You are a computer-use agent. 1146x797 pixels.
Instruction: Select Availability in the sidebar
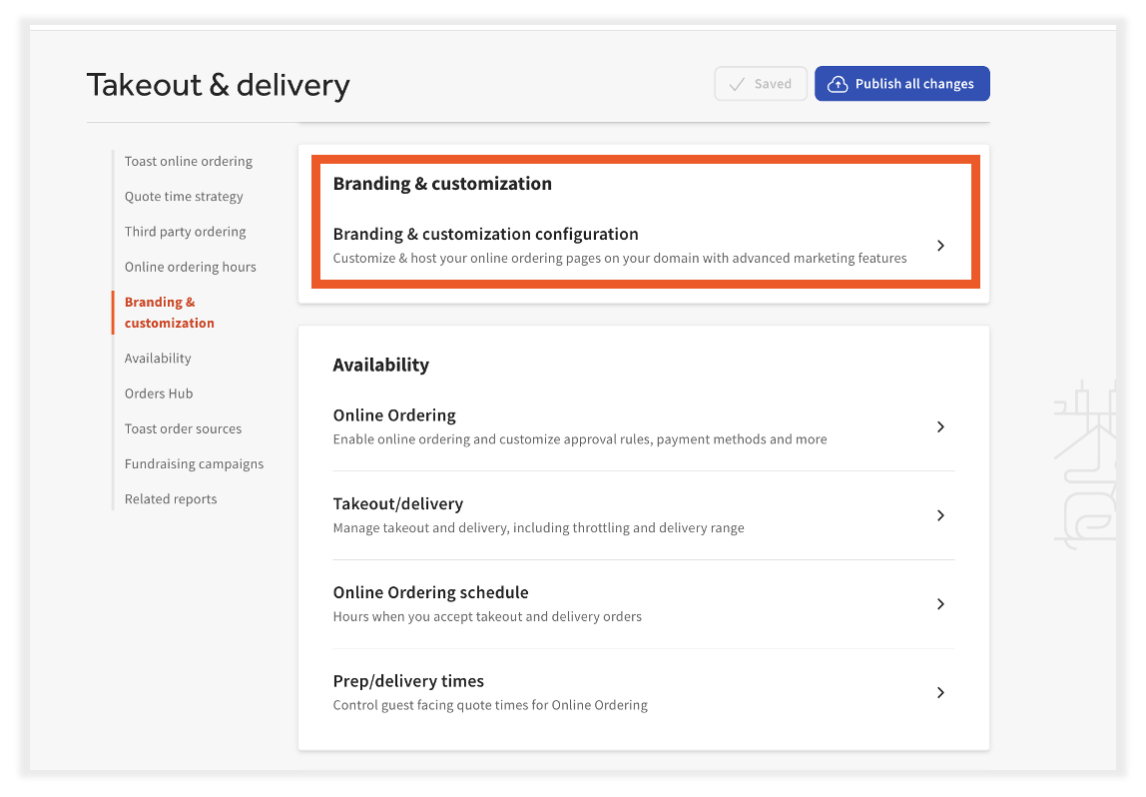click(157, 358)
